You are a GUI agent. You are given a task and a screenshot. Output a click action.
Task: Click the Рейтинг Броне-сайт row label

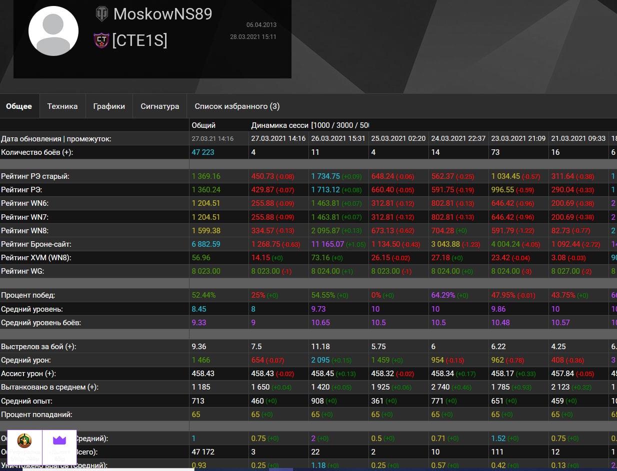point(36,244)
